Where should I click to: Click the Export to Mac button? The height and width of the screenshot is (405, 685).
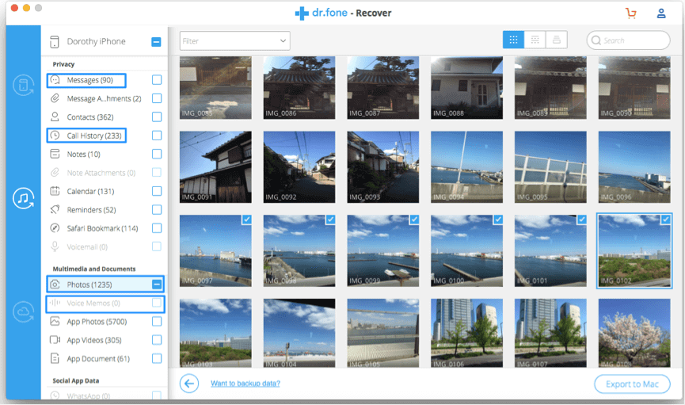click(632, 384)
